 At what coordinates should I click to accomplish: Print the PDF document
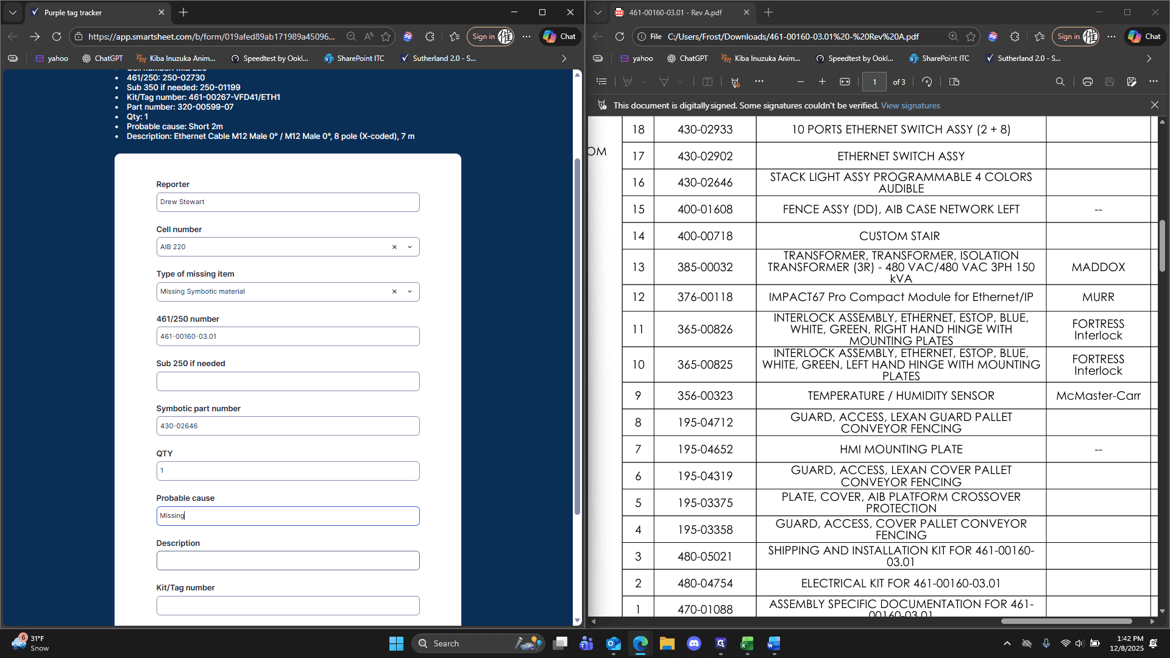(1088, 82)
